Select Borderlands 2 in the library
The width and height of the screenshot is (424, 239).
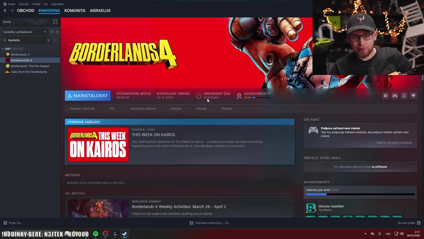pos(30,54)
